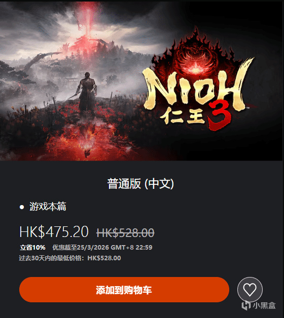Click the 优惠截至25/3/2026 offer end date
284x318 pixels.
pyautogui.click(x=102, y=248)
